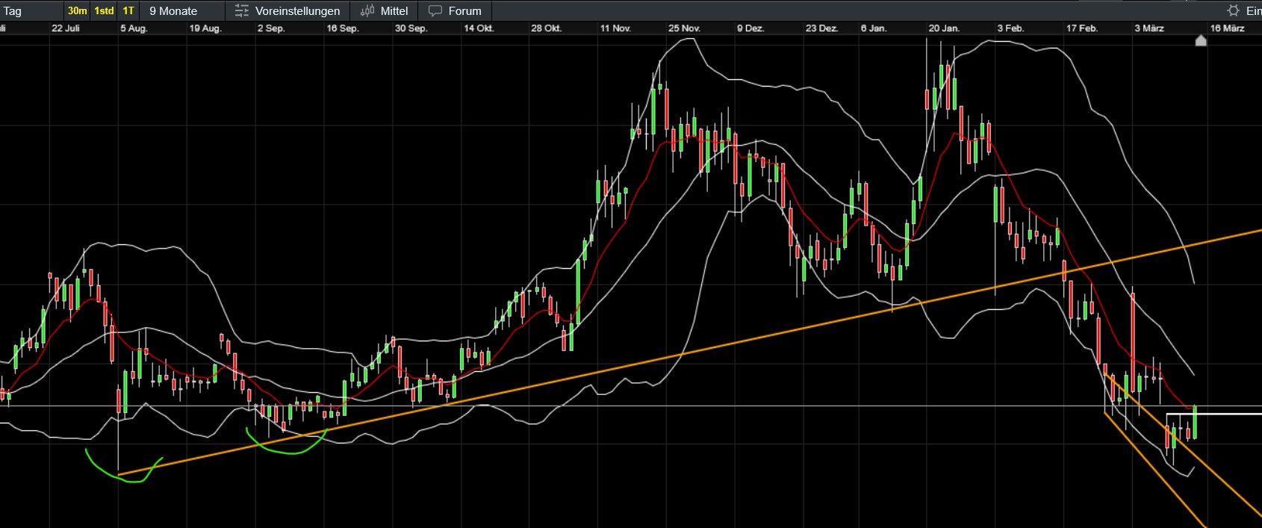
Task: Click the 5 Aug. date label
Action: pos(134,28)
